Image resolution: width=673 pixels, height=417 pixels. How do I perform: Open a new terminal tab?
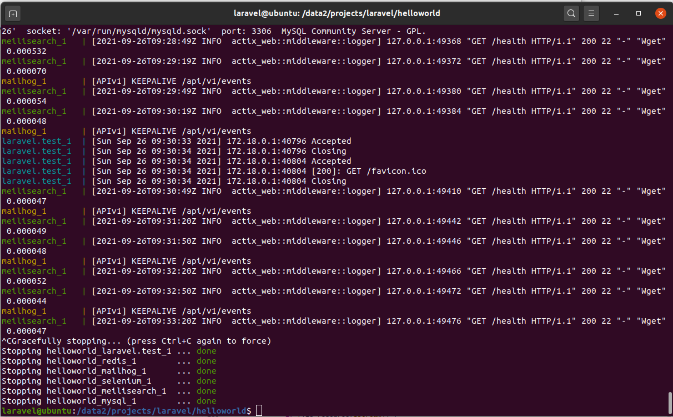[13, 13]
